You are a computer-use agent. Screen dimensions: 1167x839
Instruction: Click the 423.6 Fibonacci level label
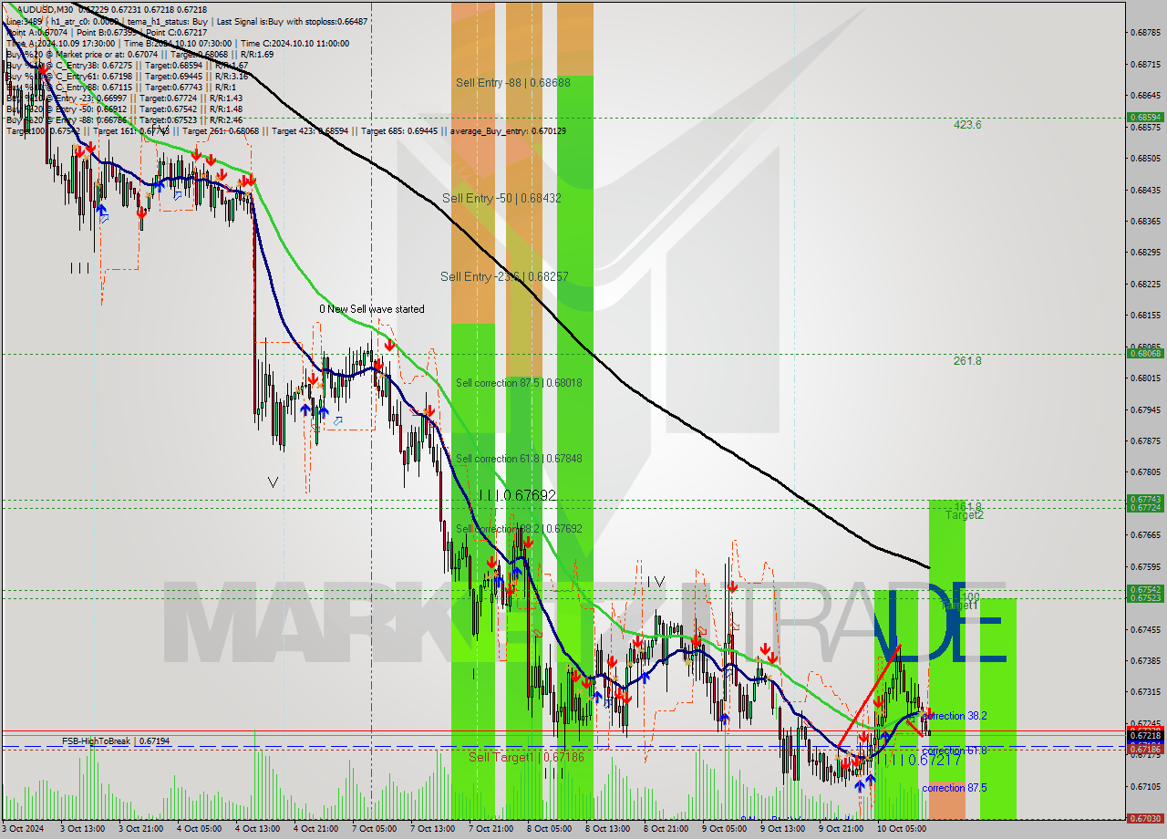coord(967,125)
